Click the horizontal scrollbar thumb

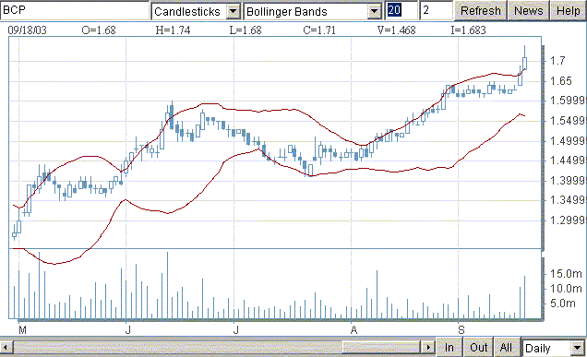click(381, 347)
